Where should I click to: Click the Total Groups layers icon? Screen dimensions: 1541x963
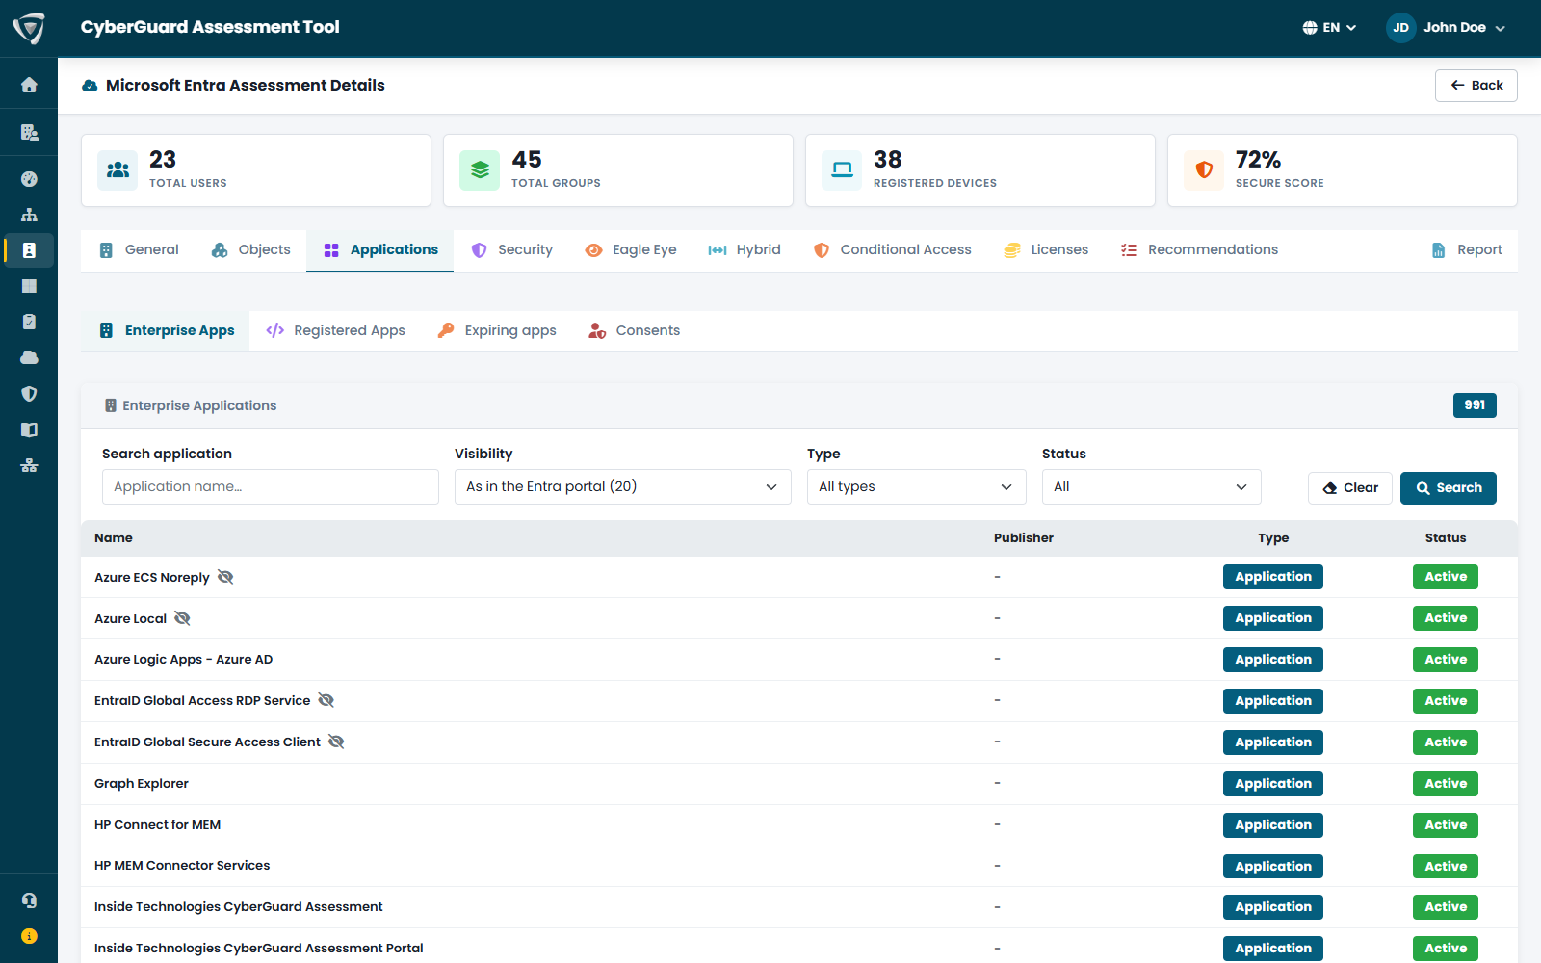[480, 170]
